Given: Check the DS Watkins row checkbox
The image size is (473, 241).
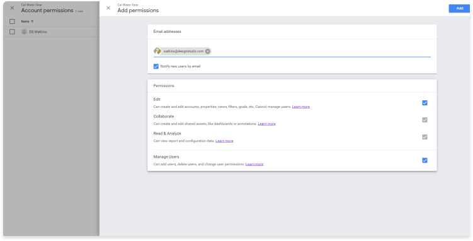Looking at the screenshot, I should click(12, 32).
